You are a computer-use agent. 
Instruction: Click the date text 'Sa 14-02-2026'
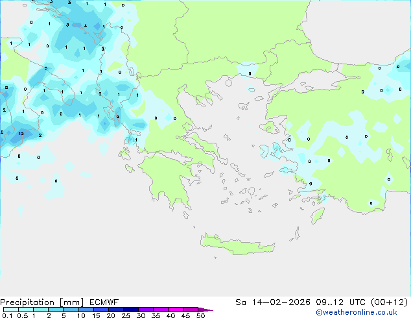(273, 302)
